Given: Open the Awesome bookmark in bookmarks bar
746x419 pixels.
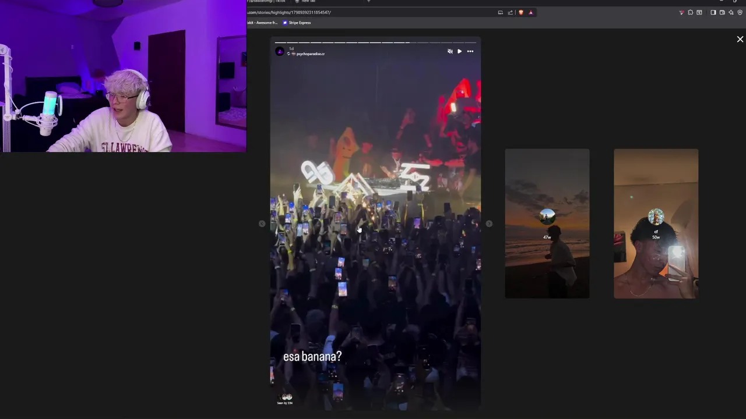Looking at the screenshot, I should 263,23.
